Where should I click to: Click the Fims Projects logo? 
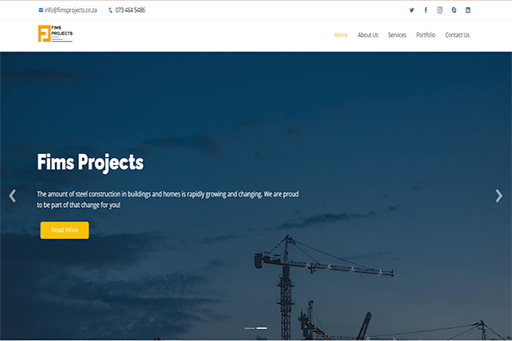[x=55, y=34]
